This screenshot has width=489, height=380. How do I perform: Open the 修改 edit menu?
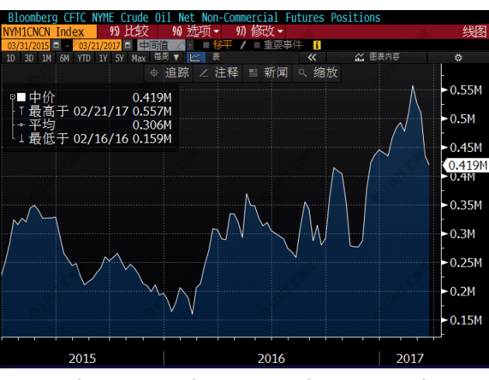(x=259, y=31)
